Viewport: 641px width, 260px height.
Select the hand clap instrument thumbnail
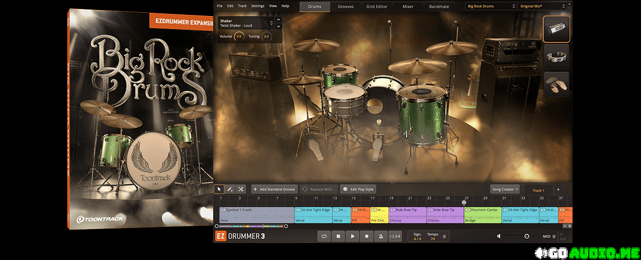click(556, 85)
